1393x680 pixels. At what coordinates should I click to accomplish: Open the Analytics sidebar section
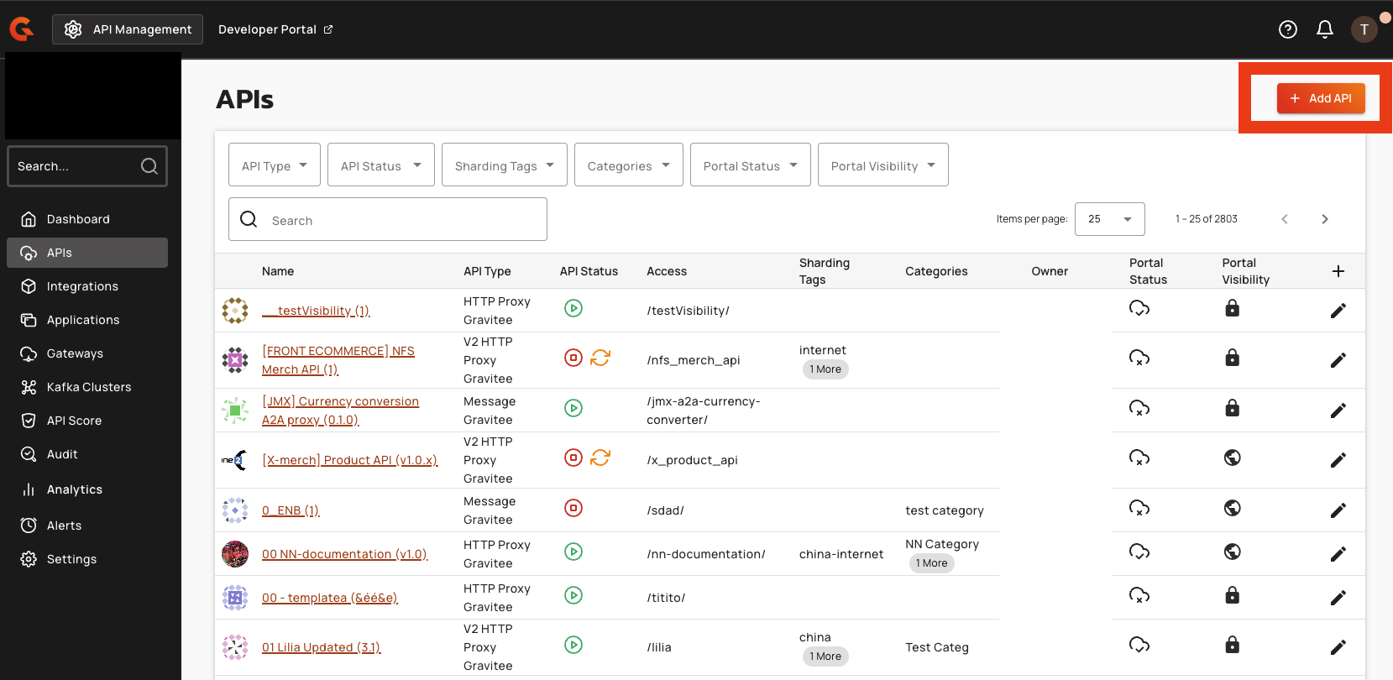tap(74, 489)
